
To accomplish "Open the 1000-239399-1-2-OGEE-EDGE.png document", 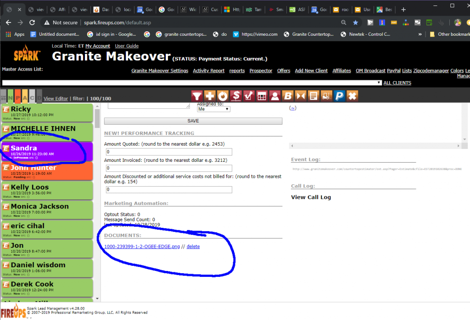I will [x=142, y=247].
